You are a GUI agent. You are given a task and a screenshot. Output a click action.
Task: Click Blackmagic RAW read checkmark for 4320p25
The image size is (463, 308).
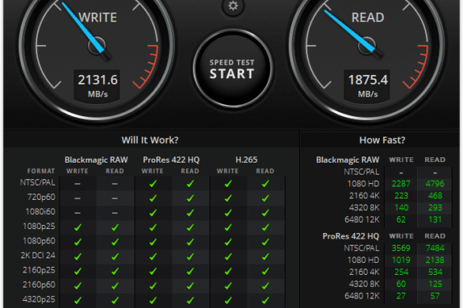coord(115,300)
